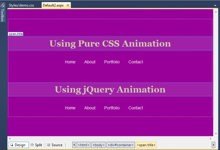Click Home link under jQuery heading
The width and height of the screenshot is (220, 150).
70,108
